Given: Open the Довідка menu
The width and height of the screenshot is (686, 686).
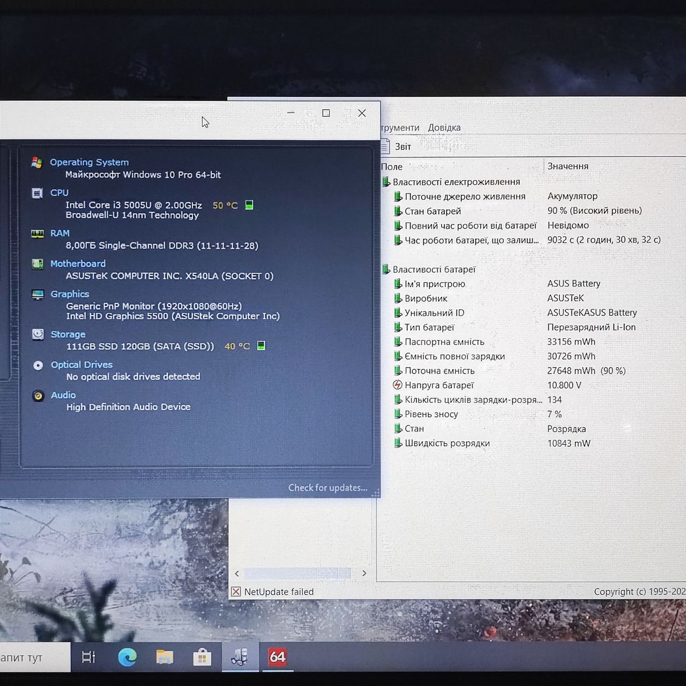Looking at the screenshot, I should coord(444,128).
